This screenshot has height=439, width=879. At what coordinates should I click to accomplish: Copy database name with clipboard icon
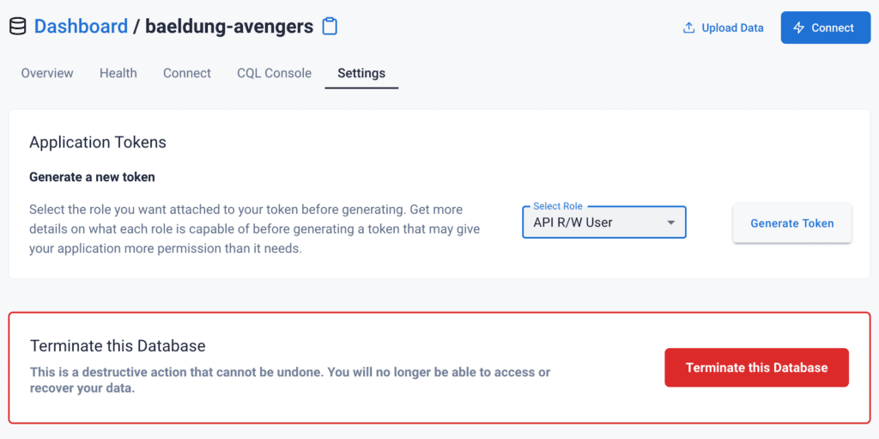tap(330, 27)
